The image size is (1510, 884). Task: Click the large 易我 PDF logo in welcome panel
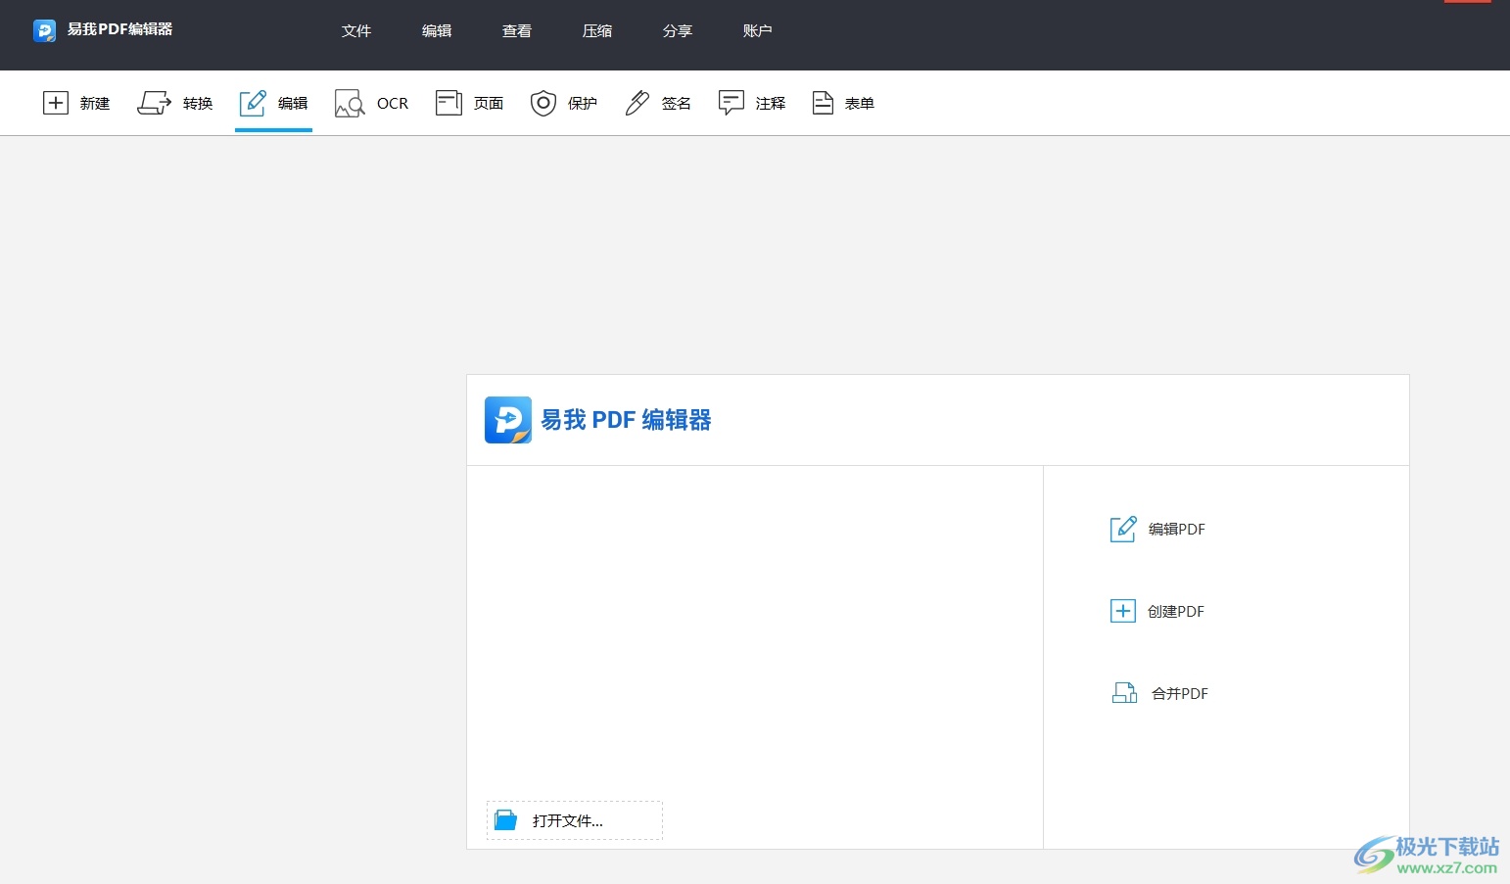click(508, 420)
